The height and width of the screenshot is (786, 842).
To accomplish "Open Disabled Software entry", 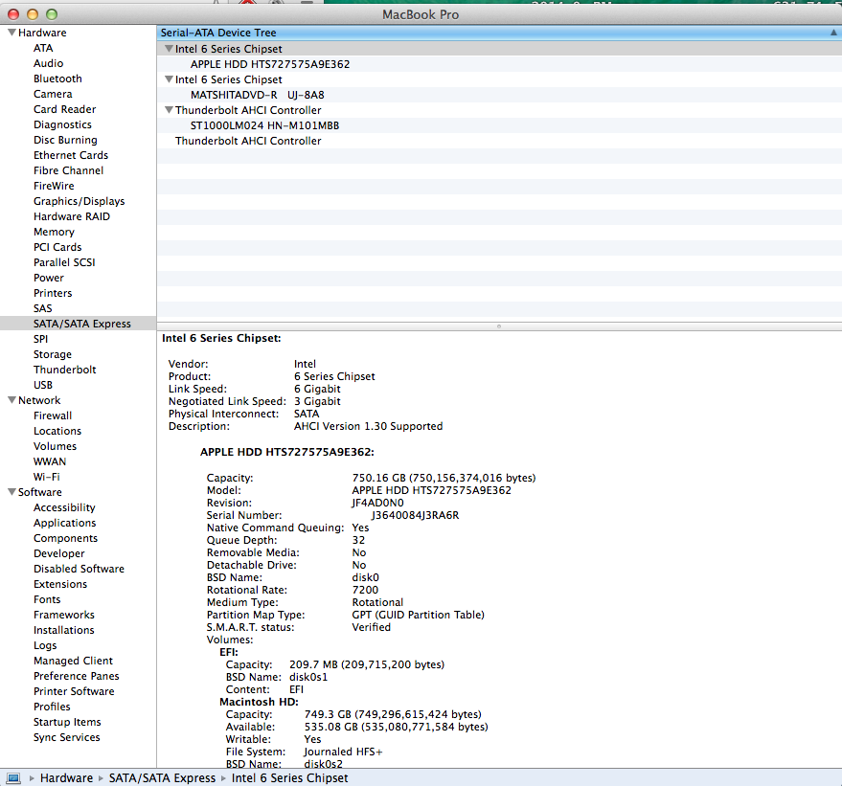I will (79, 568).
